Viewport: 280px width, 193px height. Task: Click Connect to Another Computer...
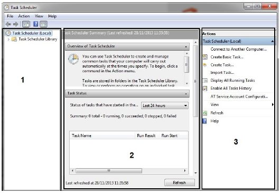(x=238, y=49)
